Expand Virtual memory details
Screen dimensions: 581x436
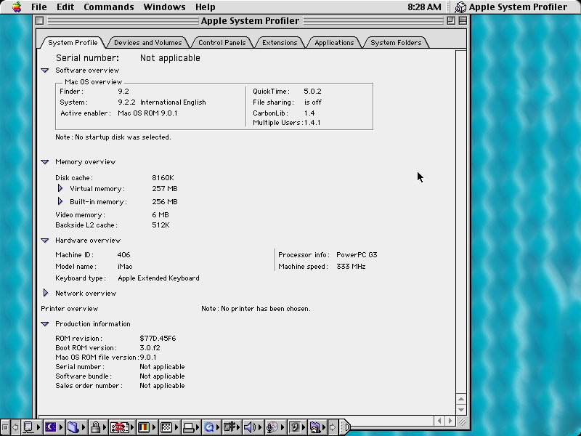(x=60, y=188)
